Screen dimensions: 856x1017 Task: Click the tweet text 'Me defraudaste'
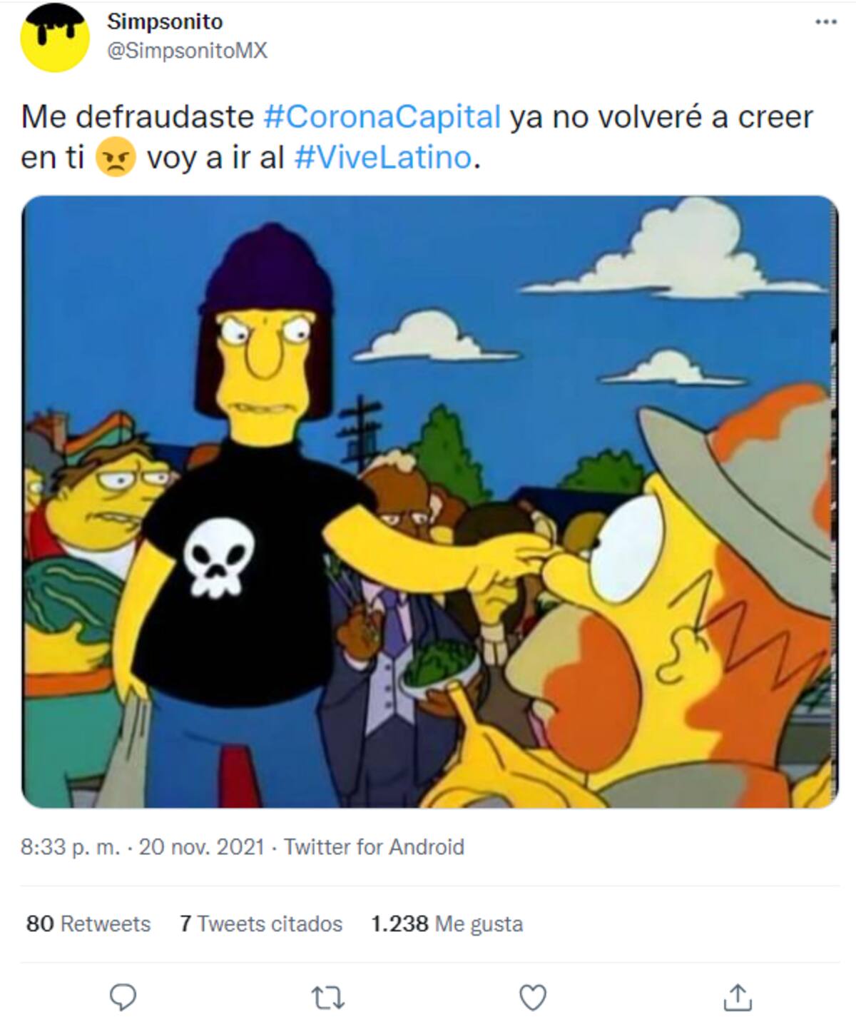[138, 117]
